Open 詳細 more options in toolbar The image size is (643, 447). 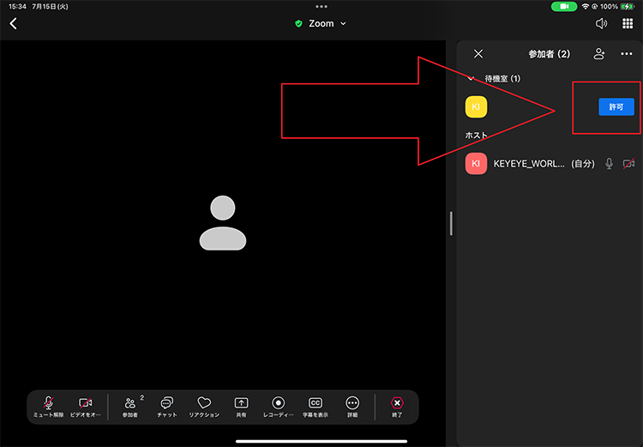[352, 403]
